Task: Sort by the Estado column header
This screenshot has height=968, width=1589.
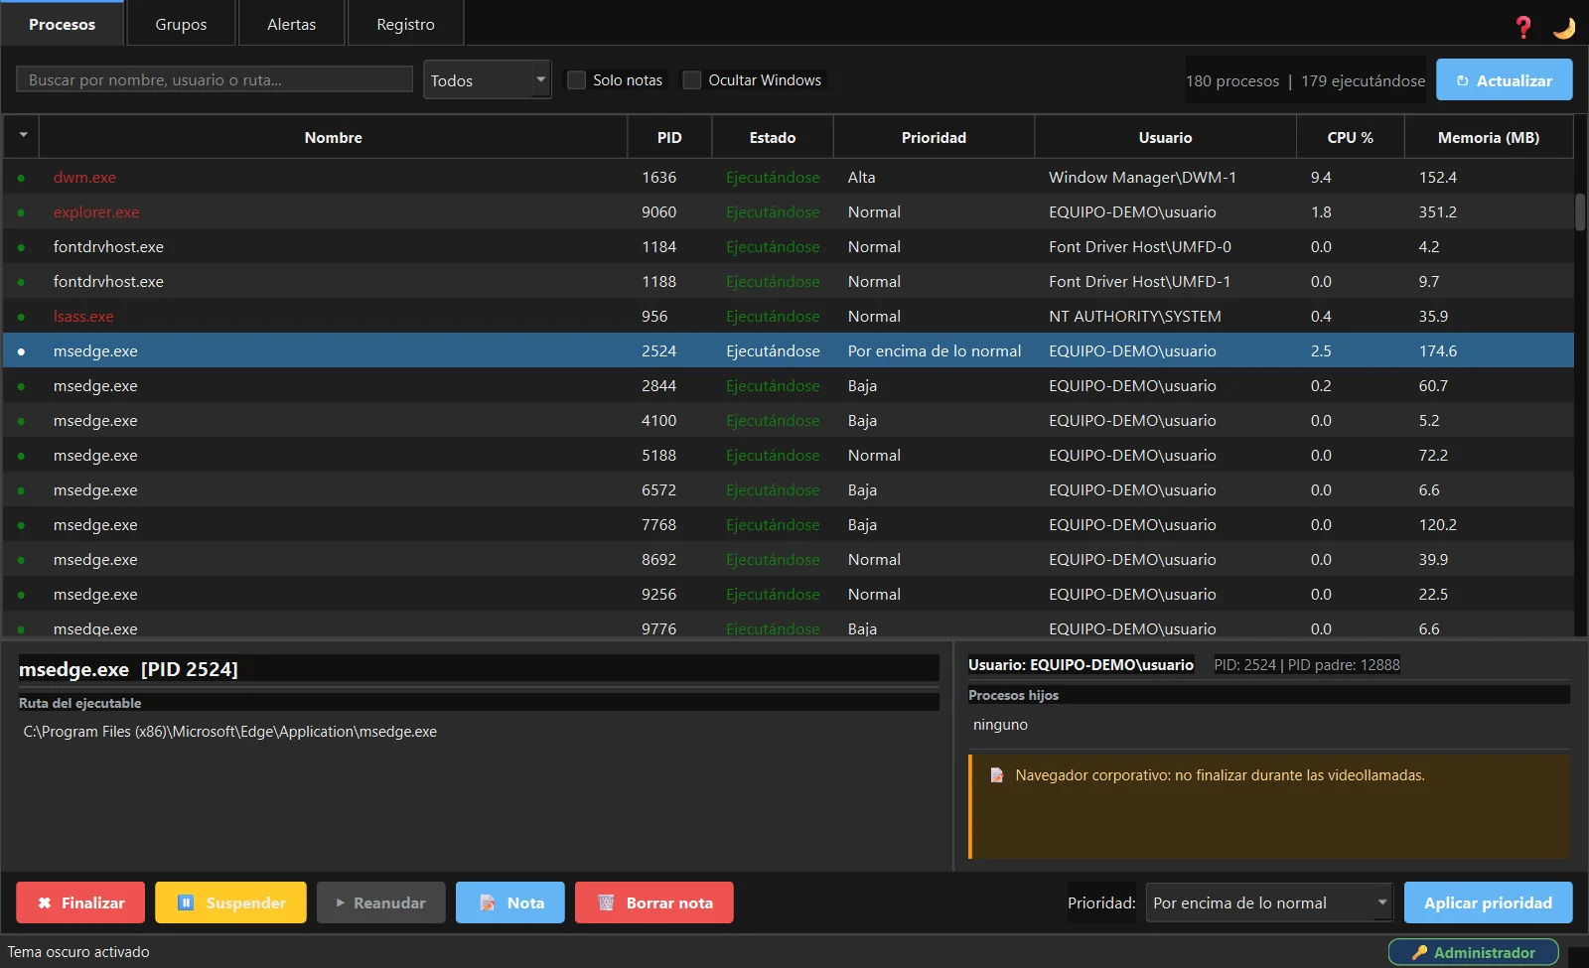Action: point(773,137)
